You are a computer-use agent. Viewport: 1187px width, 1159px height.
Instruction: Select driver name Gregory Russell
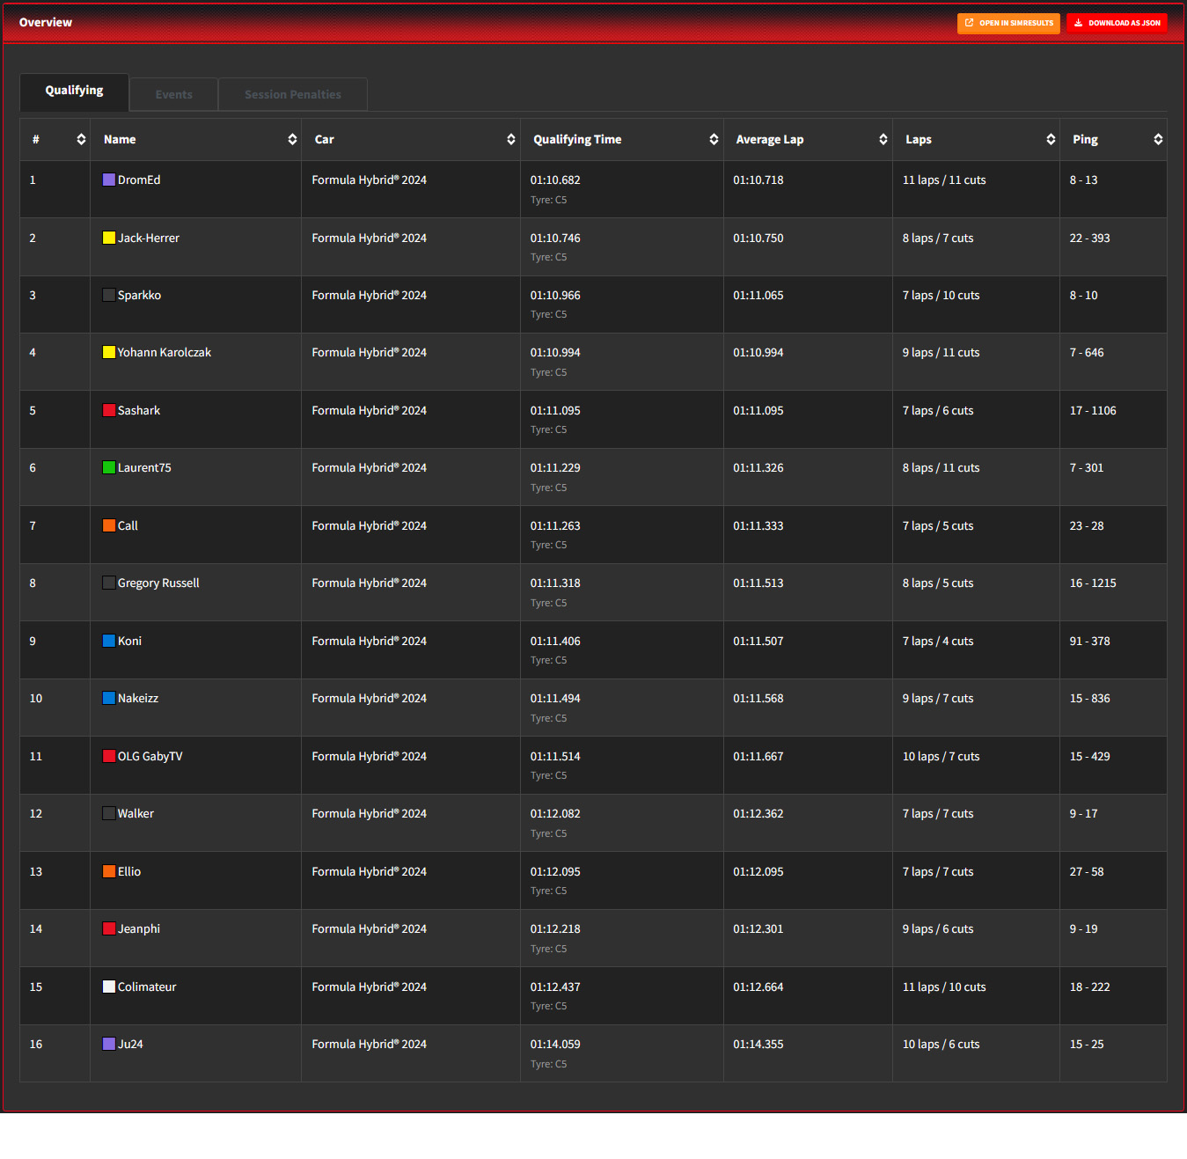158,583
